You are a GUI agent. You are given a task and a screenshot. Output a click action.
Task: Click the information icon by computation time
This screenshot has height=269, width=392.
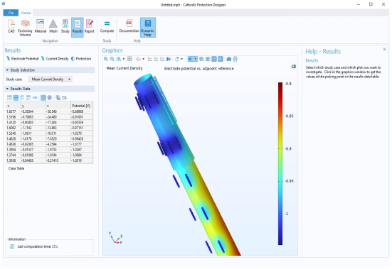tap(12, 246)
